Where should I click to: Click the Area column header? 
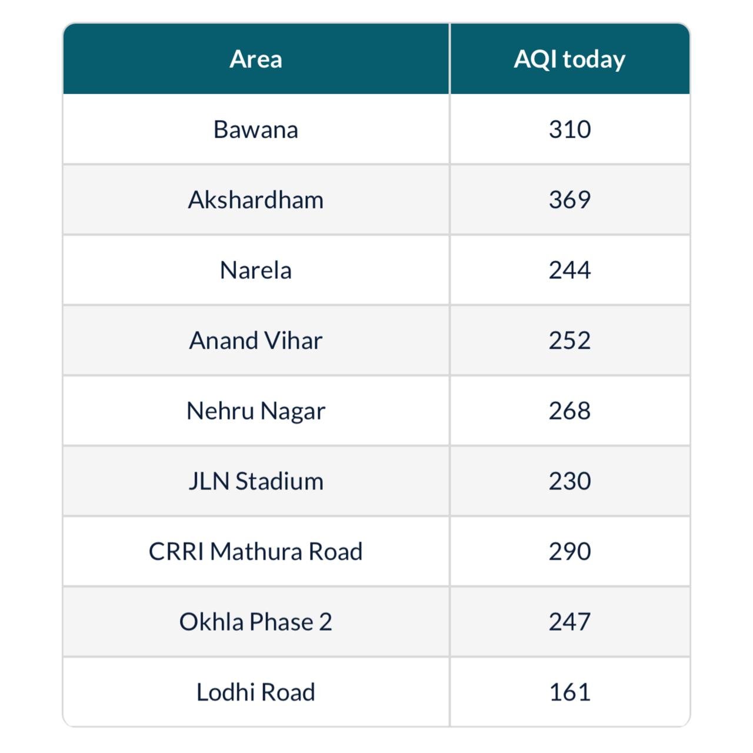point(256,59)
